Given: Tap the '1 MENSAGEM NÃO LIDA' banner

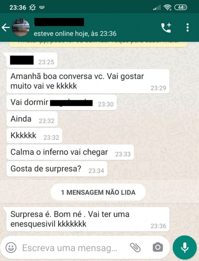Looking at the screenshot, I should click(x=98, y=192).
